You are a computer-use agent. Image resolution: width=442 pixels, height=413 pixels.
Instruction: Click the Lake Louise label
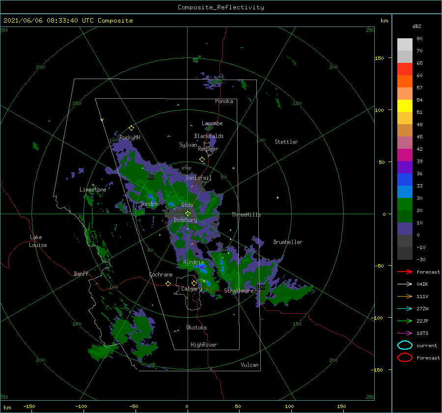[38, 241]
